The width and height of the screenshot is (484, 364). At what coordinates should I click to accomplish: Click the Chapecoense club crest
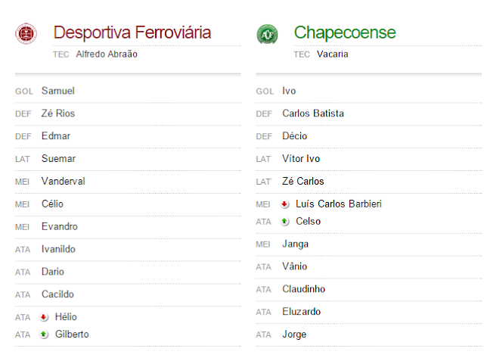click(x=267, y=34)
